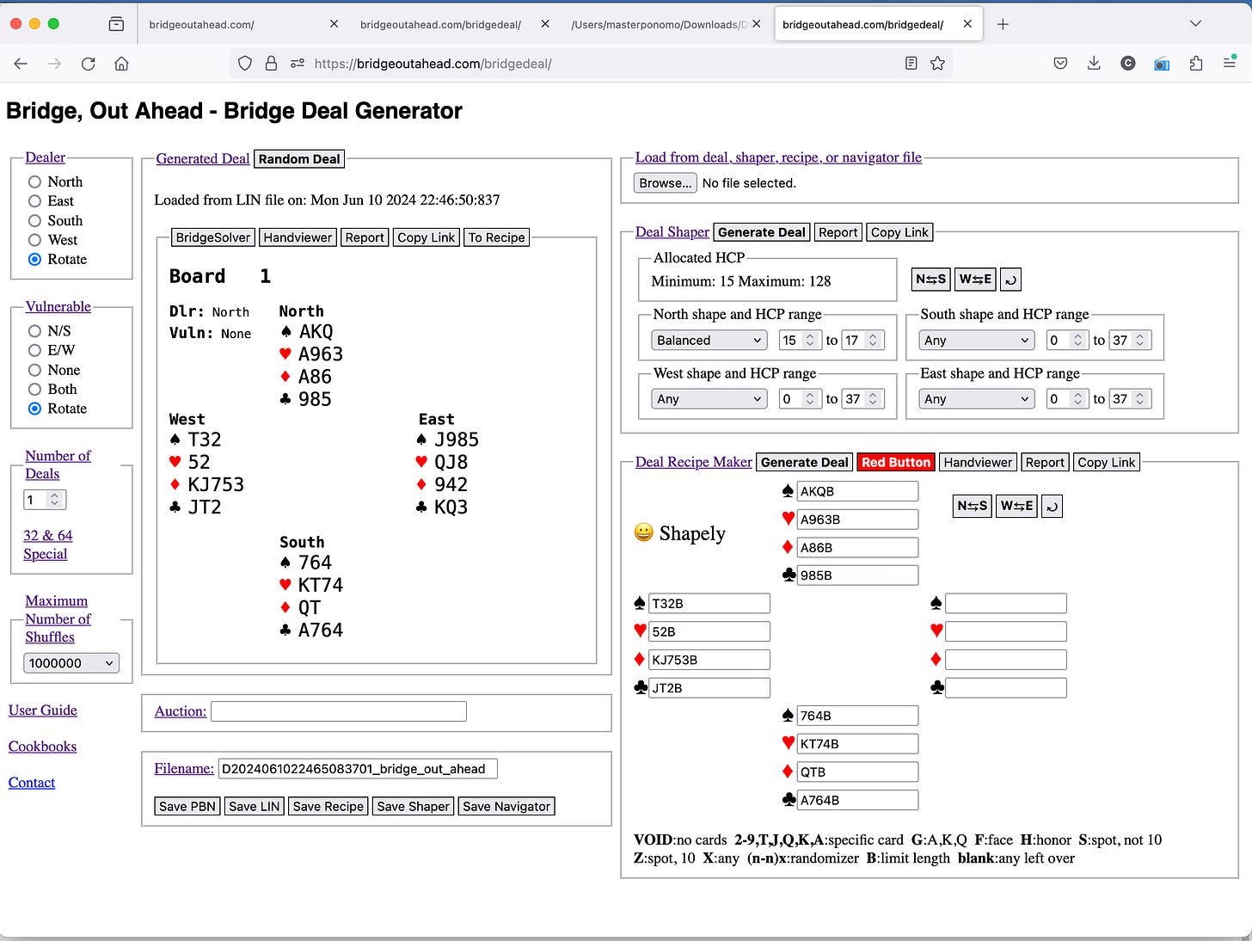Select Rotate under Vulnerable
This screenshot has width=1252, height=941.
pos(34,409)
